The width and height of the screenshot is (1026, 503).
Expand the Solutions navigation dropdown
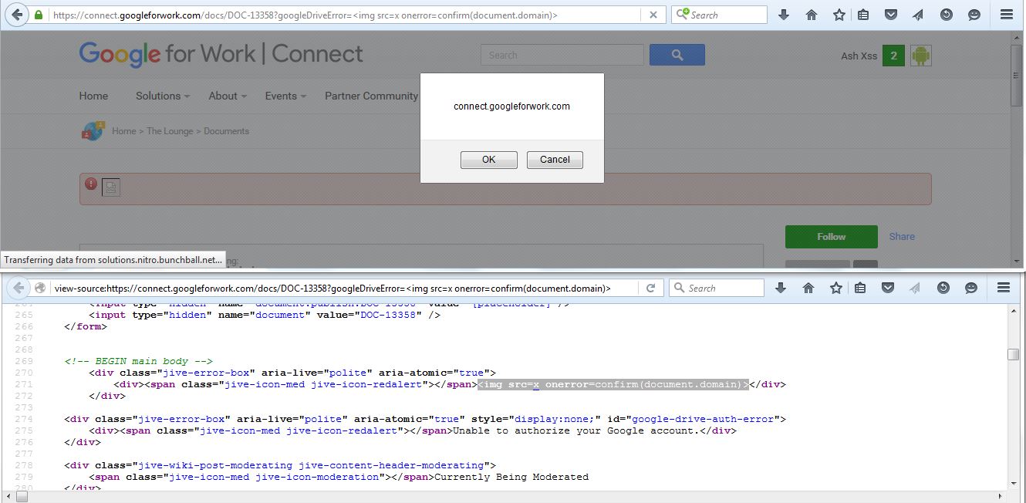[163, 96]
